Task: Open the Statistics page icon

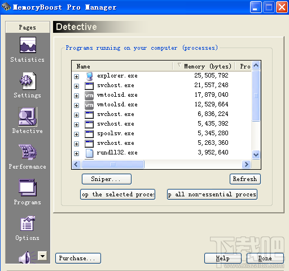Action: (28, 45)
